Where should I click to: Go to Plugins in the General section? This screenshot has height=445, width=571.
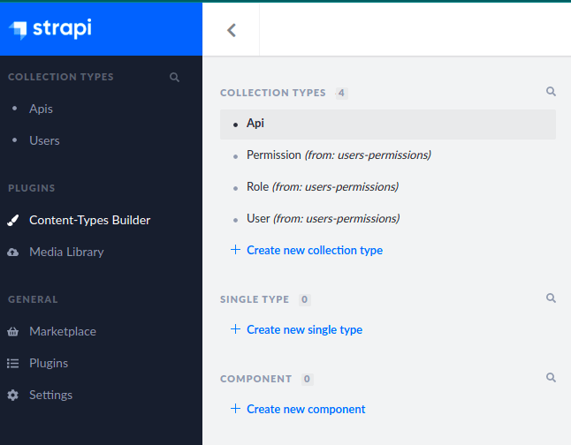tap(49, 363)
